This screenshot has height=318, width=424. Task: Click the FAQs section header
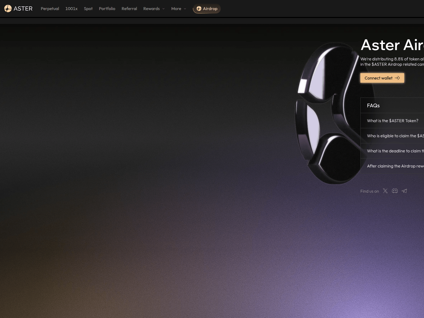click(373, 105)
